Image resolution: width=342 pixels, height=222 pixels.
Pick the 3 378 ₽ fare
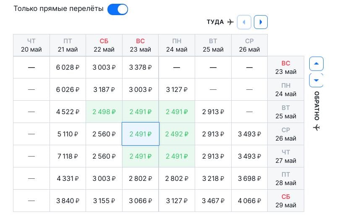141,68
